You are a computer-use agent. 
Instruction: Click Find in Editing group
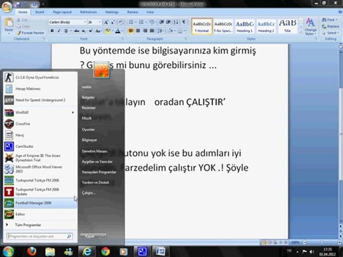pyautogui.click(x=329, y=20)
